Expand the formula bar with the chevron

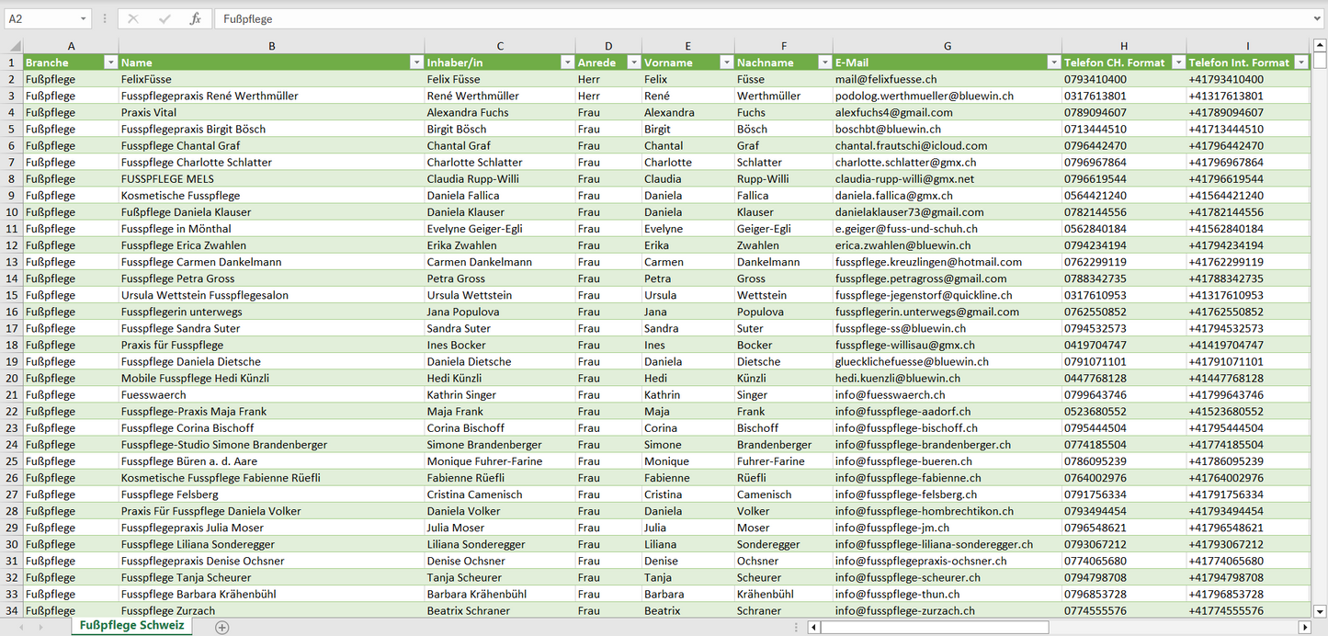1319,18
